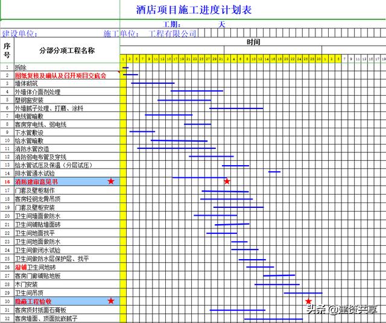
Task: Select the 客房轻钢龙骨吊顶 cell
Action: [x=67, y=199]
